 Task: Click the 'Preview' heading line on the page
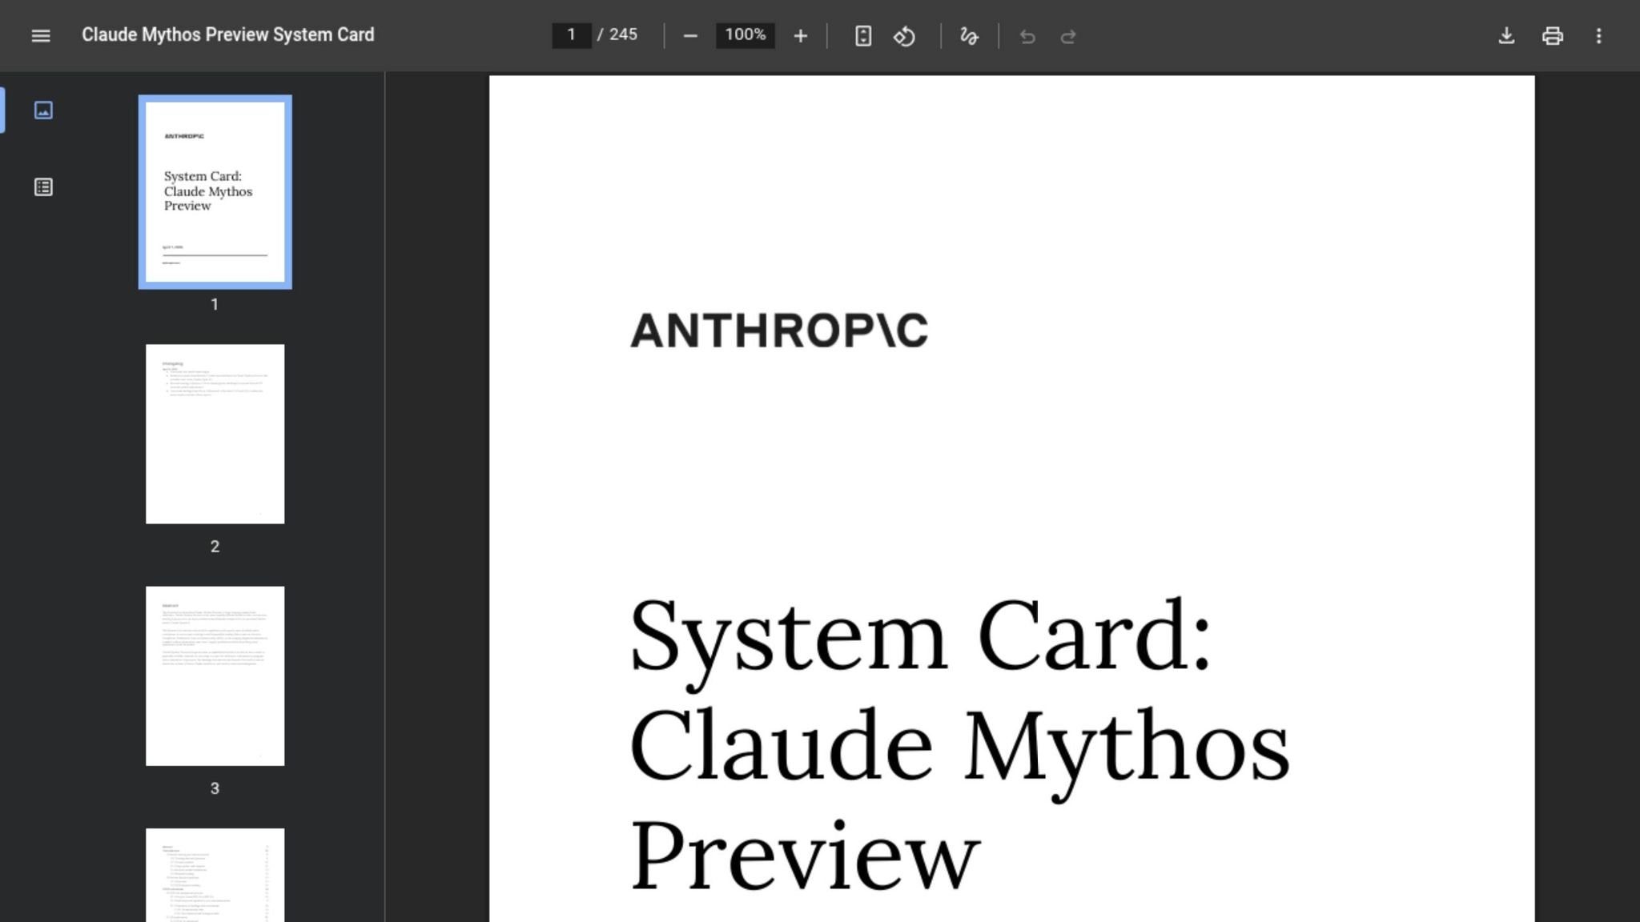805,855
